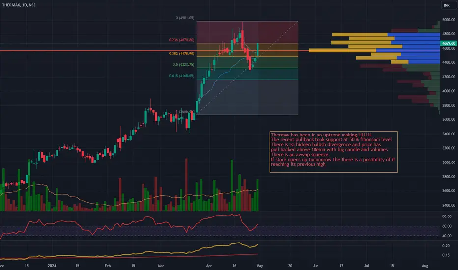Screen dimensions: 458x270
Task: Click the 4800.00 price axis label
Action: (449, 34)
